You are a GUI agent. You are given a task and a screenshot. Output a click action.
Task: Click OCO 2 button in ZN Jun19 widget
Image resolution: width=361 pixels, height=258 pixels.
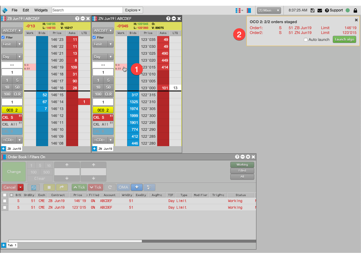point(103,110)
